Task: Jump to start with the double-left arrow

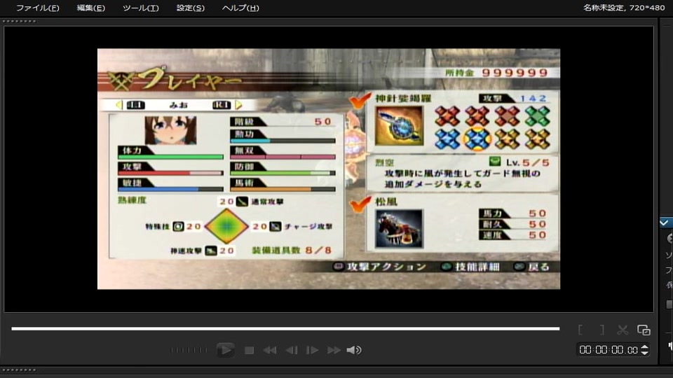Action: coord(270,350)
